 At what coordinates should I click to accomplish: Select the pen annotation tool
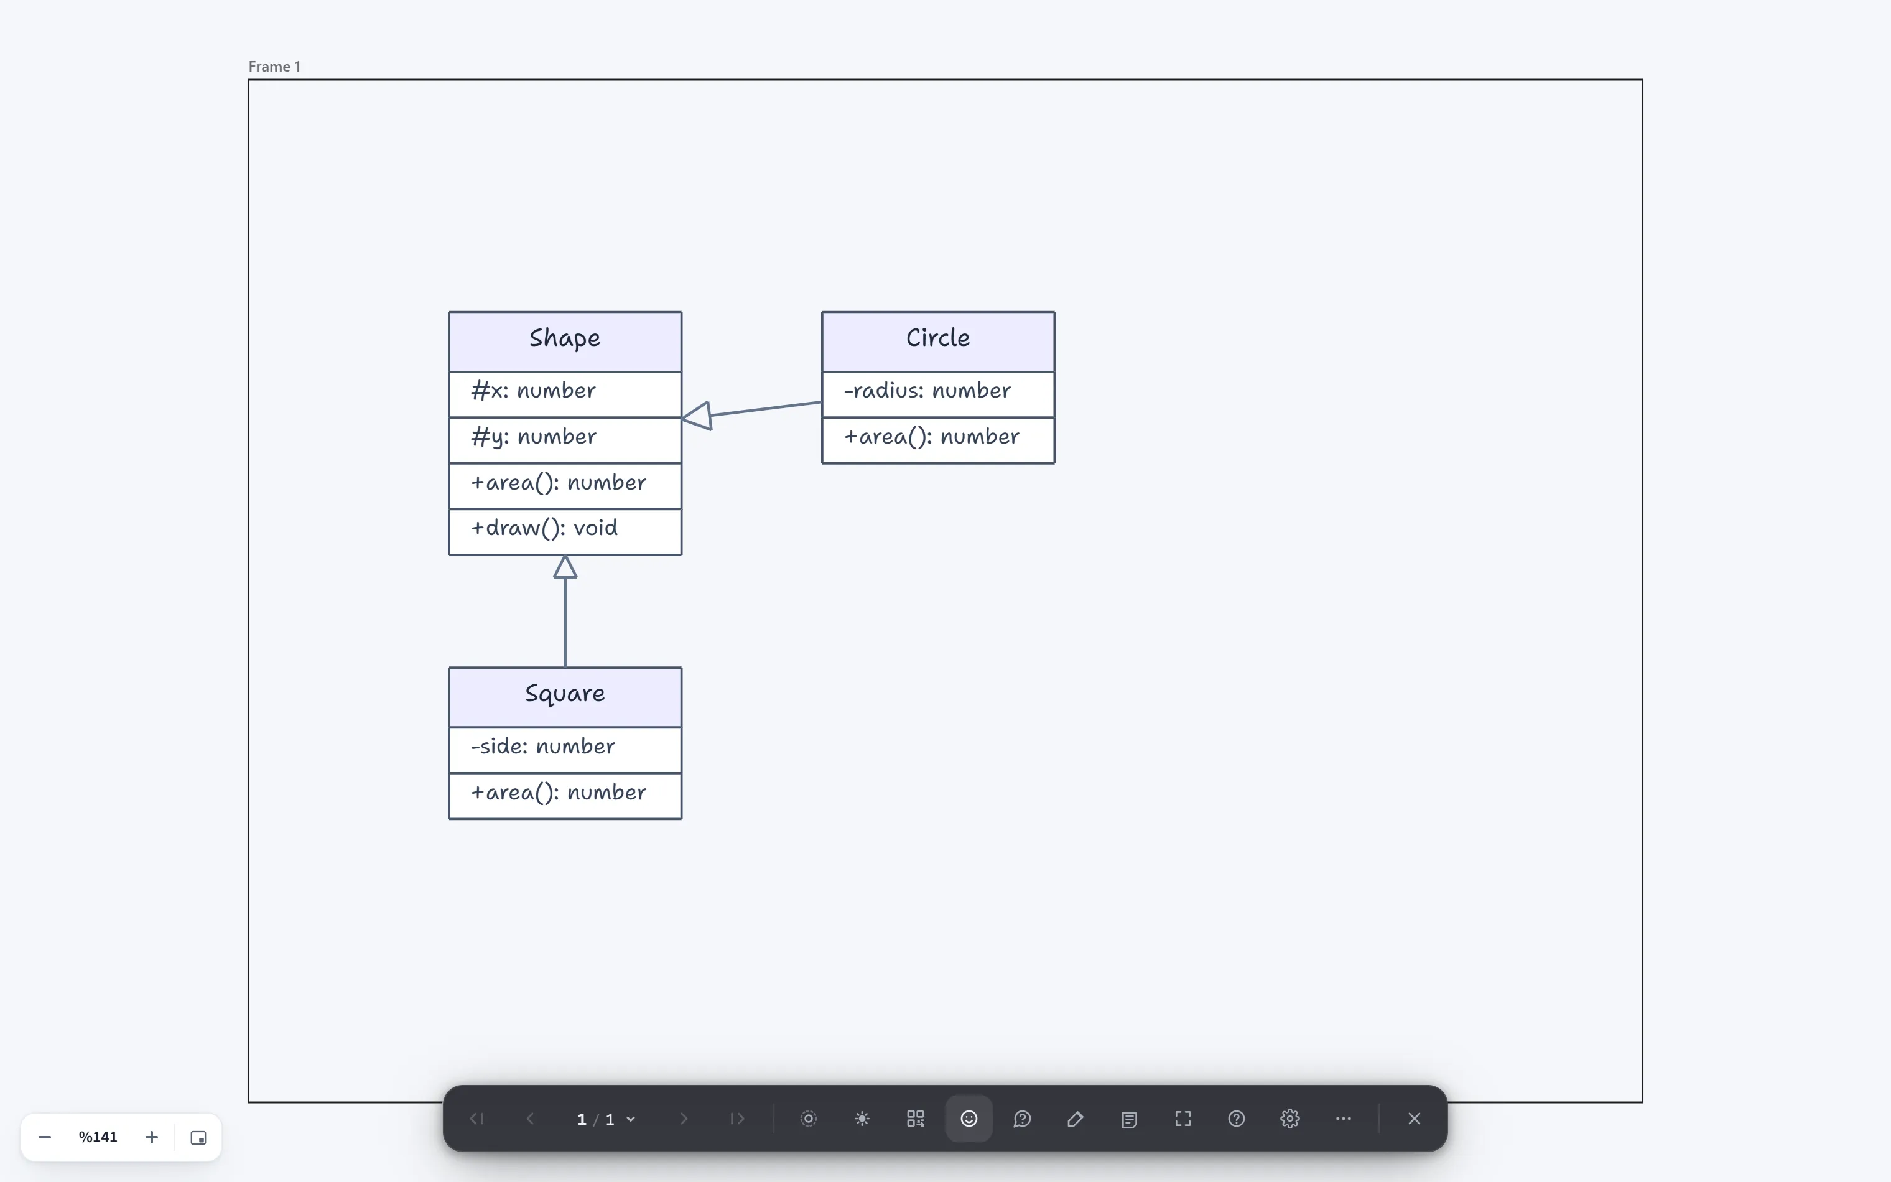pos(1076,1119)
